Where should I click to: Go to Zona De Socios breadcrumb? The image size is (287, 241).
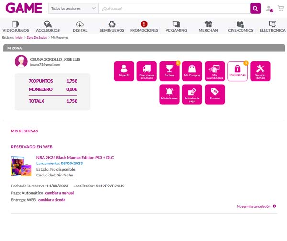coord(37,37)
